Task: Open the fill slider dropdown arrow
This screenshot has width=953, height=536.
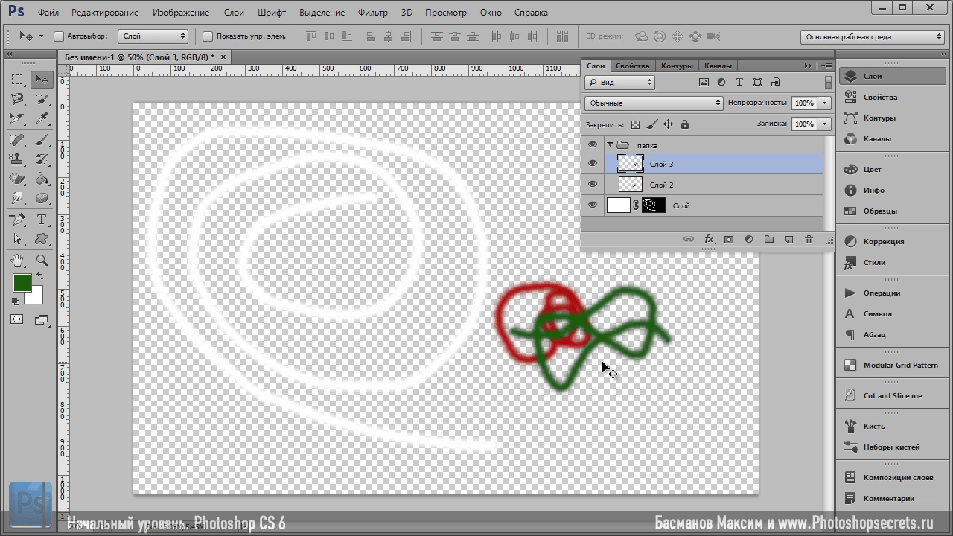Action: (x=825, y=124)
